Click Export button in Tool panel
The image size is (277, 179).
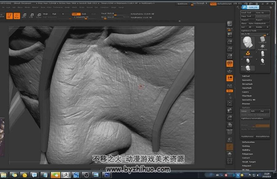coord(263,20)
